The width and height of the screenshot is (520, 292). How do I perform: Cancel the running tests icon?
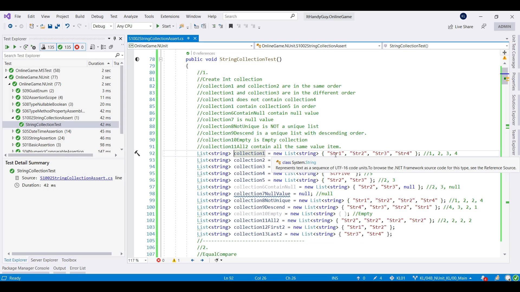point(34,47)
